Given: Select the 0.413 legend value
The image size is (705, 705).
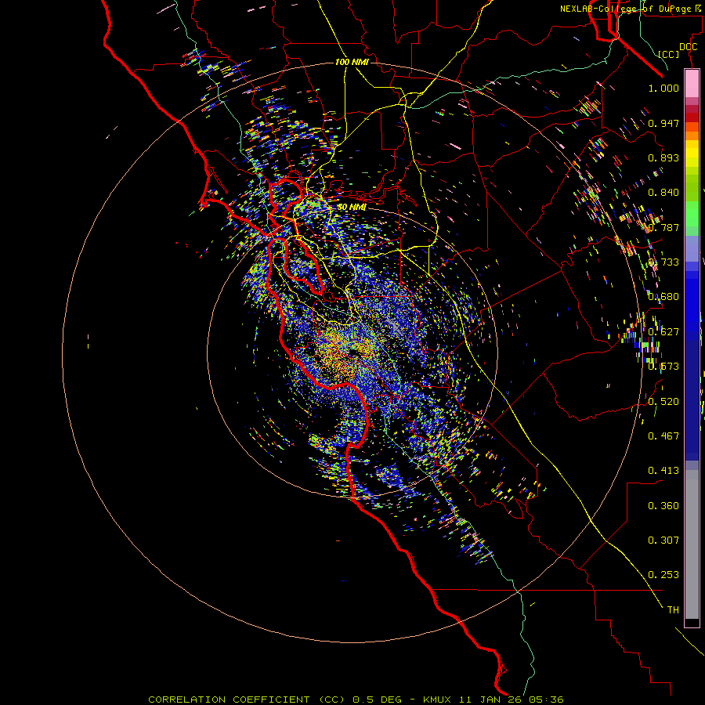Looking at the screenshot, I should 663,471.
